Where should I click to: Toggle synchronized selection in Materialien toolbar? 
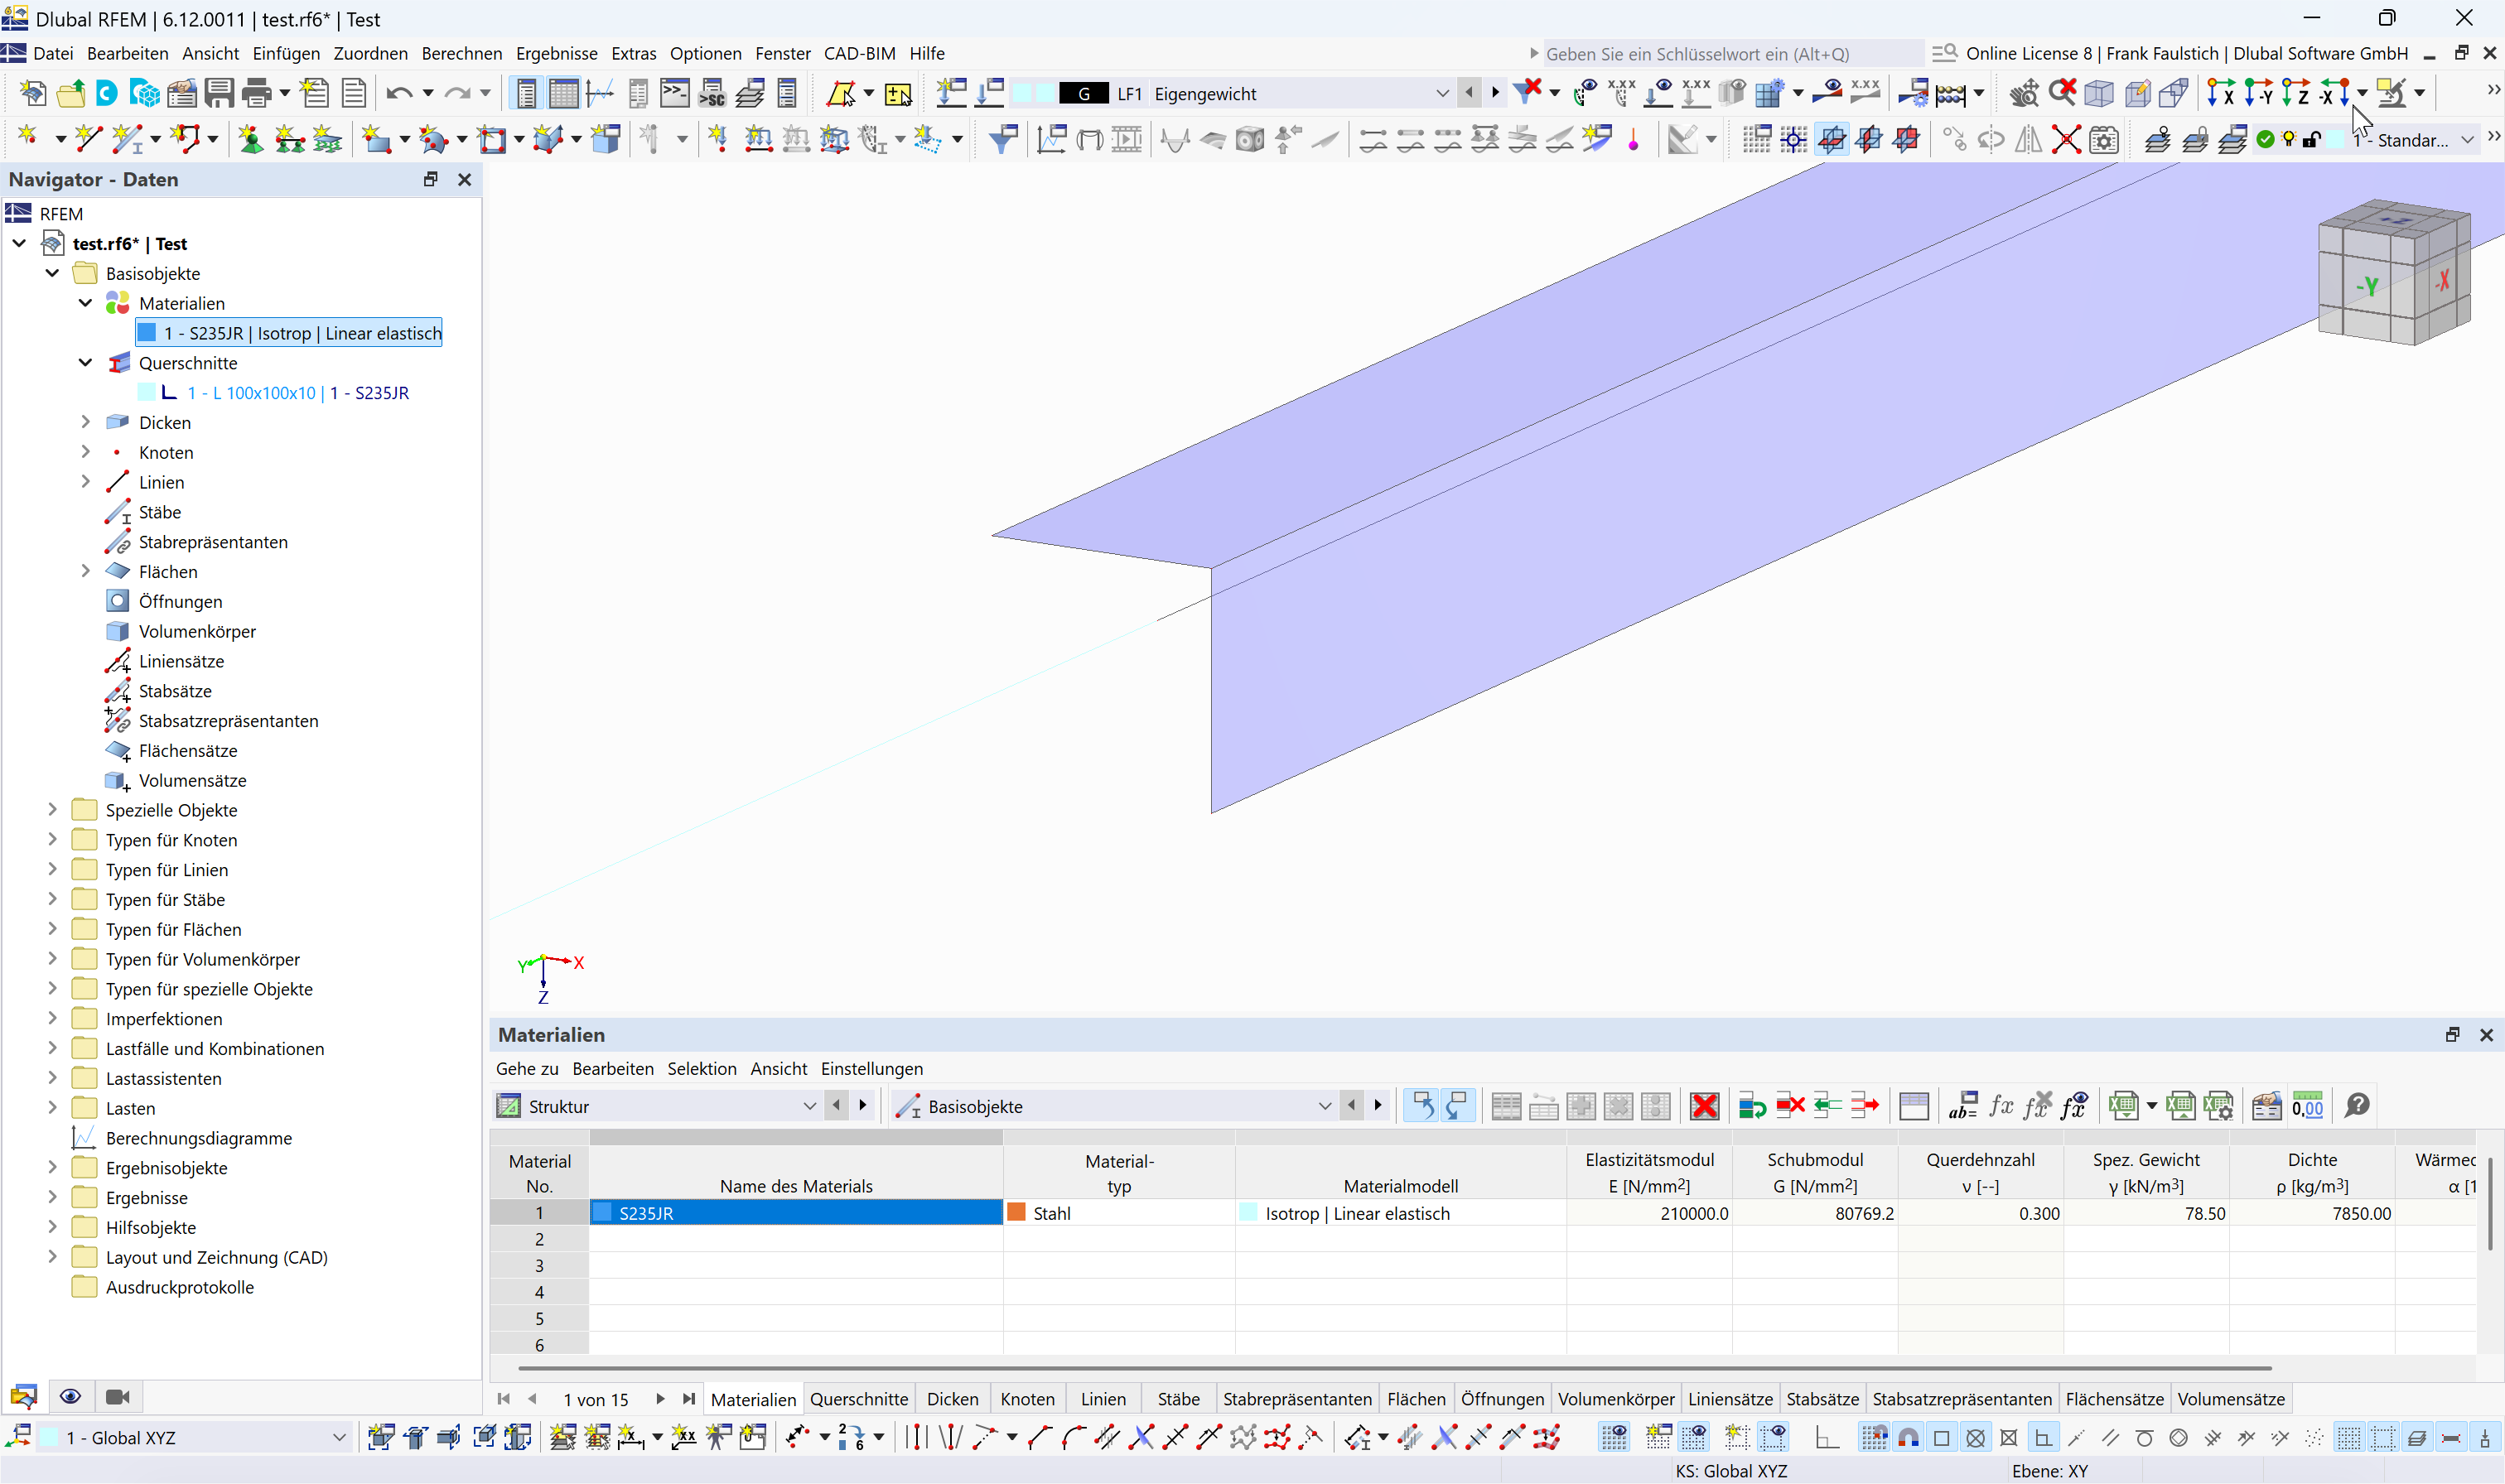pos(1422,1105)
